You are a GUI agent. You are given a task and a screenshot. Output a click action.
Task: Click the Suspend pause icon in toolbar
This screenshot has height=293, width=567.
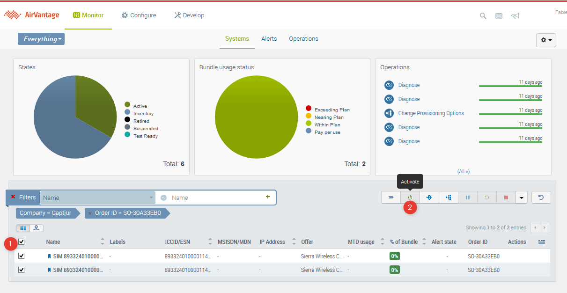(468, 198)
